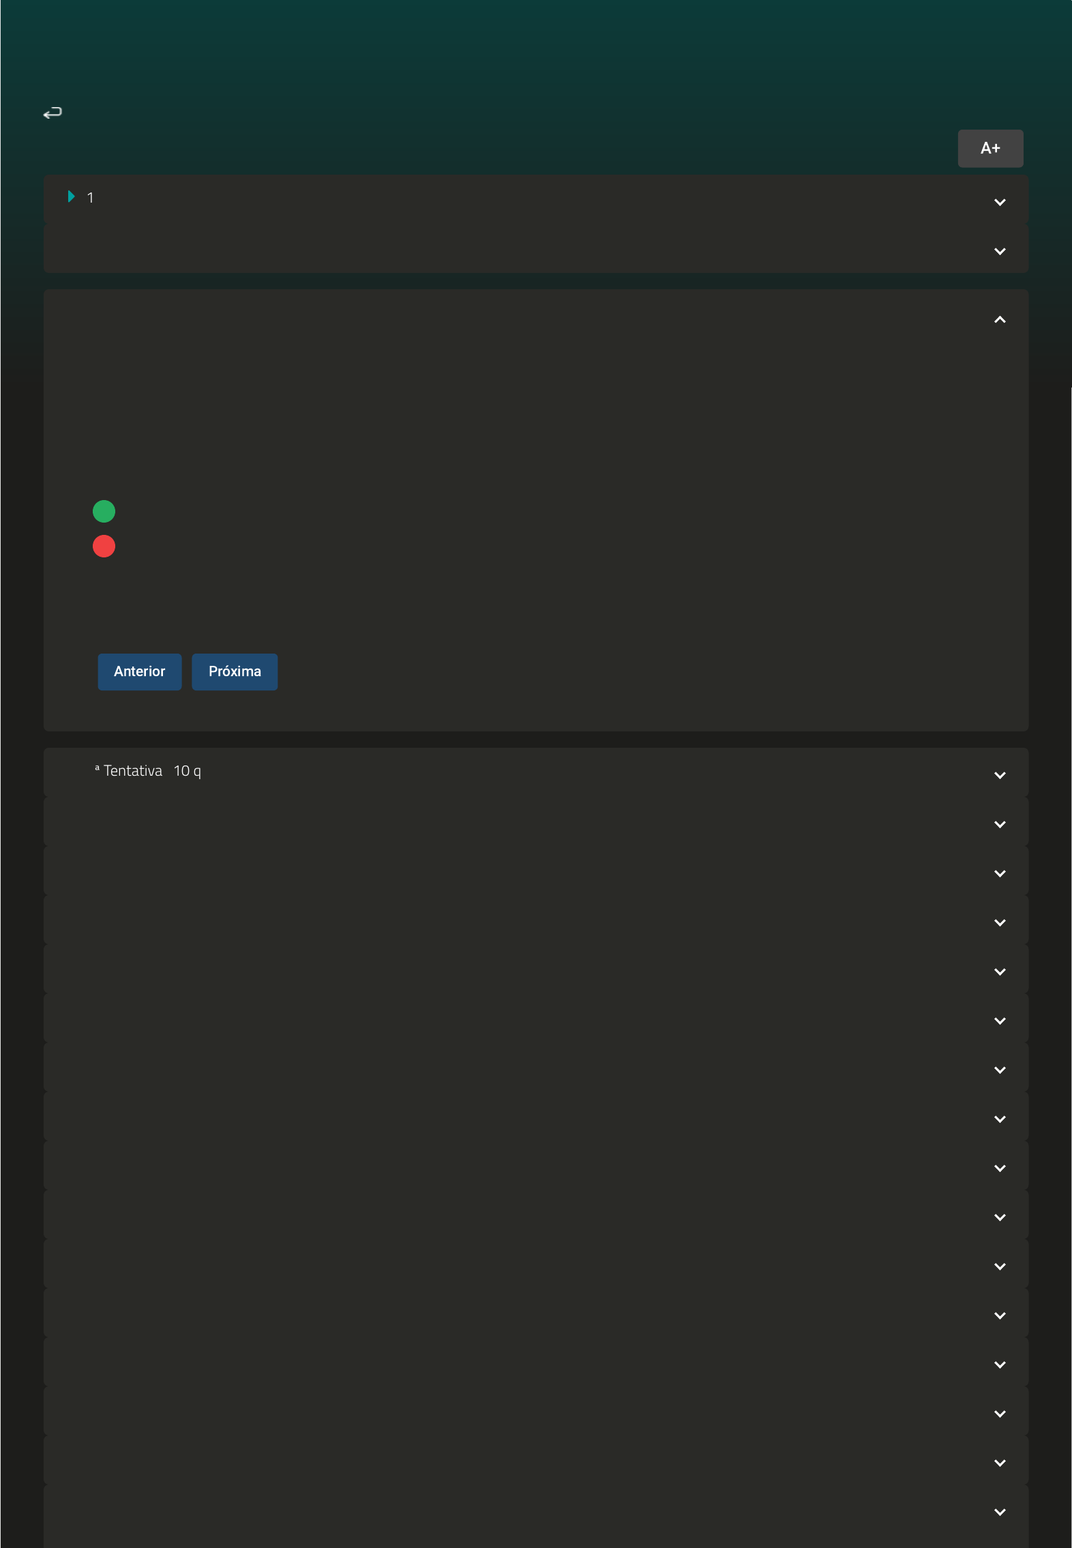
Task: Go to previous question with Anterior
Action: (x=139, y=671)
